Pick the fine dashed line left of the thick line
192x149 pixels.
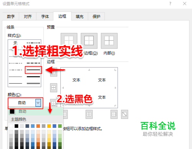pos(15,77)
